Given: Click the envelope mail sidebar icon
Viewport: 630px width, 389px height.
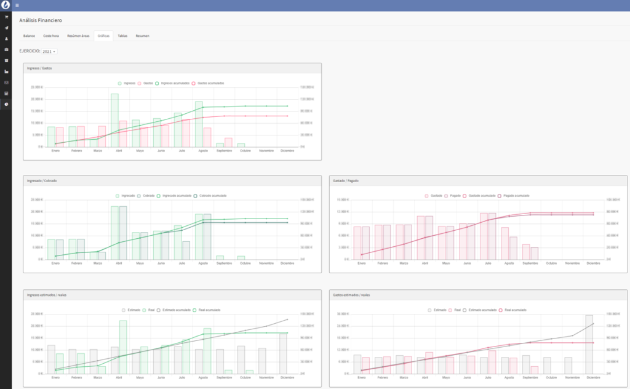Looking at the screenshot, I should 6,82.
